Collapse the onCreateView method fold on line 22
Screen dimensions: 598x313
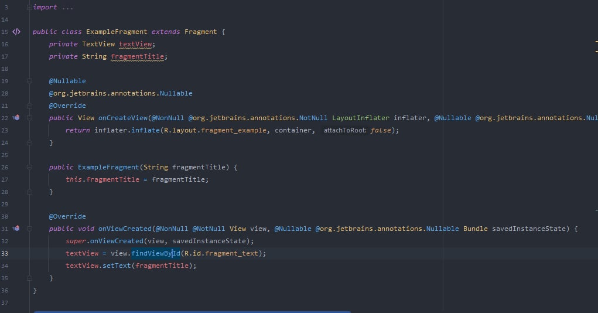tap(29, 118)
